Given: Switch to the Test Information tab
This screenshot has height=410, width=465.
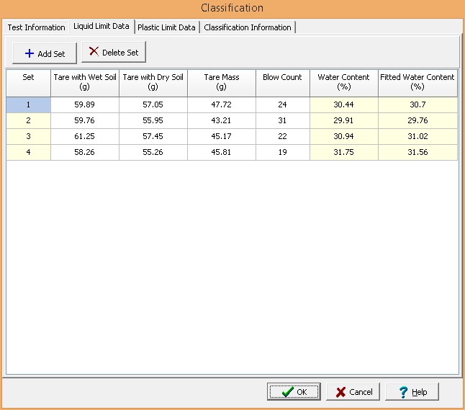Looking at the screenshot, I should click(x=36, y=27).
